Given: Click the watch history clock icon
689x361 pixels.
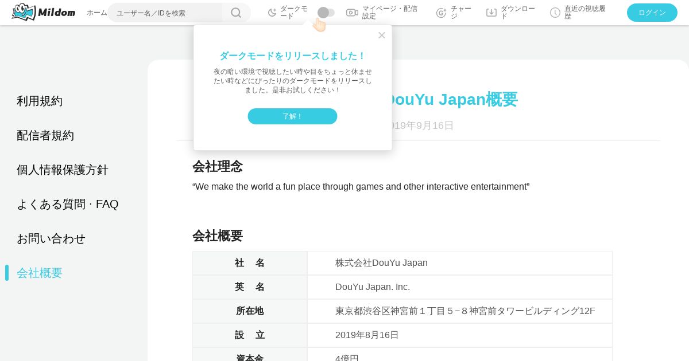Looking at the screenshot, I should coord(555,13).
